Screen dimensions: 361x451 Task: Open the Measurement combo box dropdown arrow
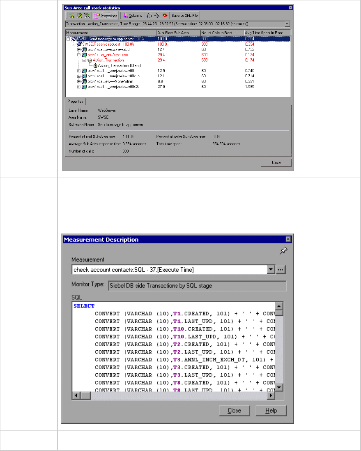point(271,270)
